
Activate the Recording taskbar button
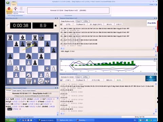(85, 120)
